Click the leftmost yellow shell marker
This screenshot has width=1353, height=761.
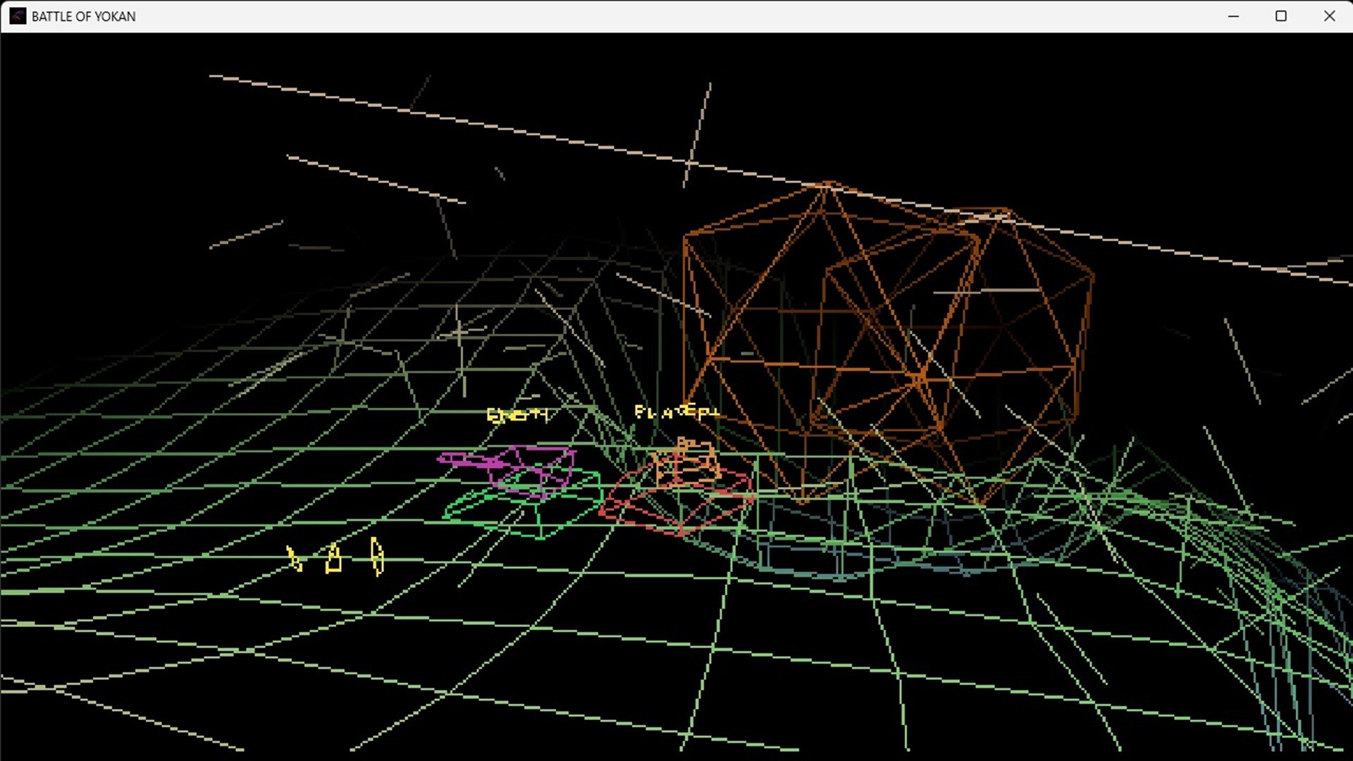click(294, 559)
